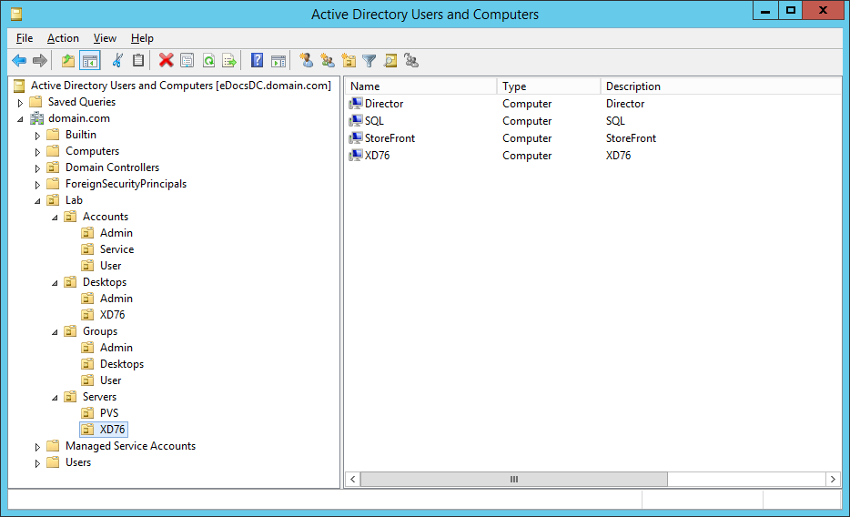Collapse the Lab organizational unit
850x517 pixels.
tap(37, 201)
